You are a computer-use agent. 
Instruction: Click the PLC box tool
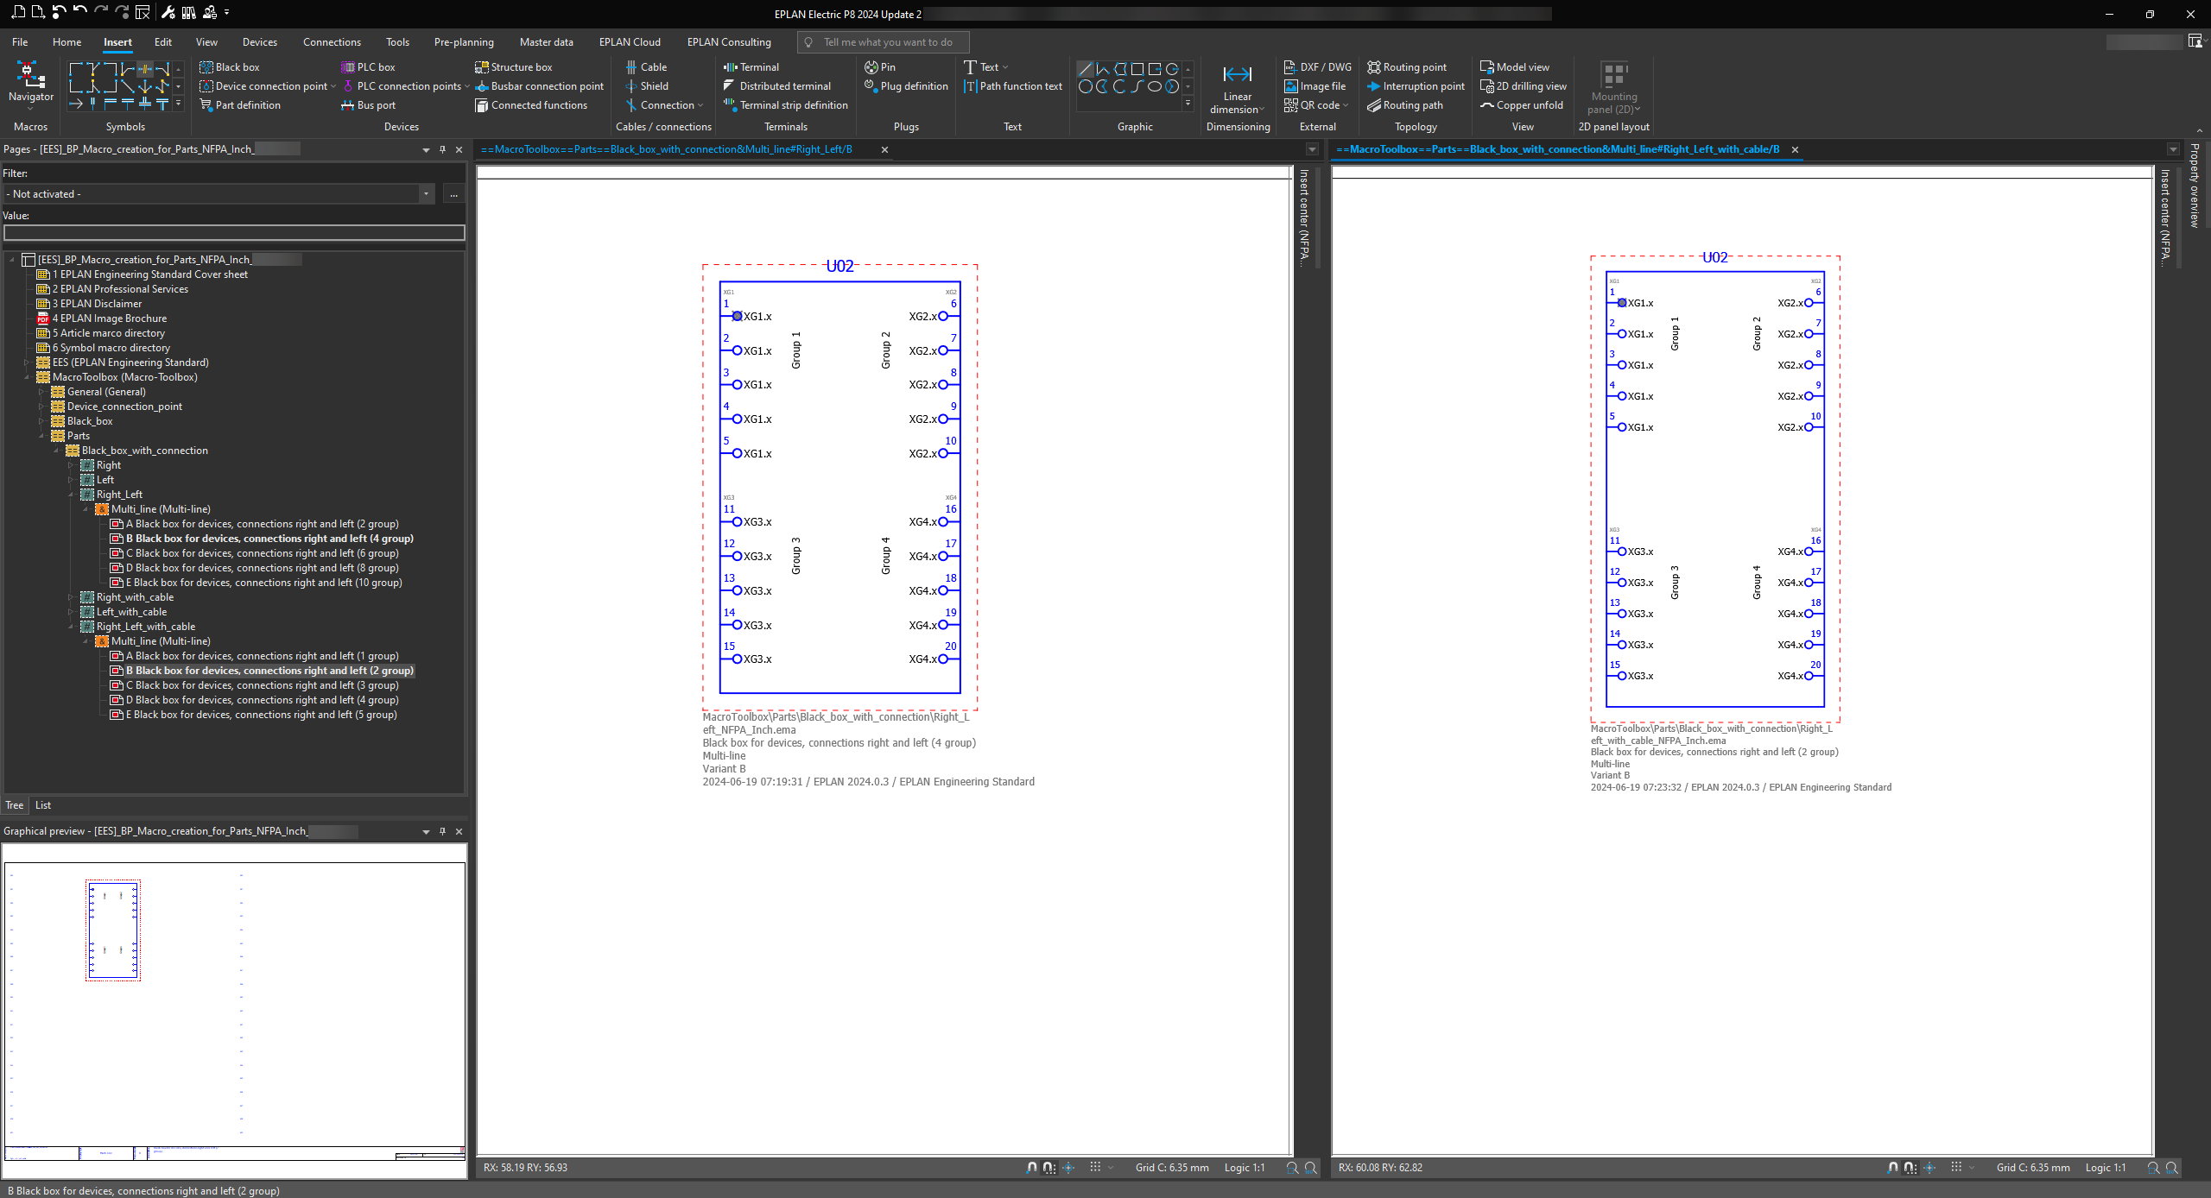pyautogui.click(x=368, y=66)
